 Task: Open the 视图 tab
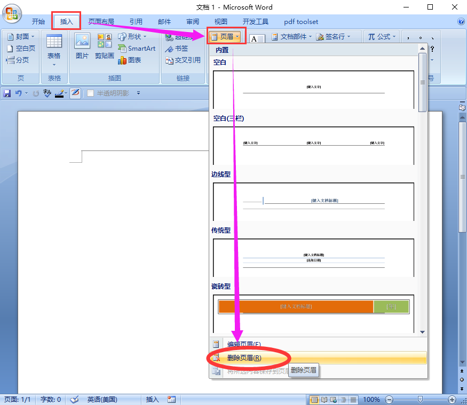pyautogui.click(x=221, y=22)
